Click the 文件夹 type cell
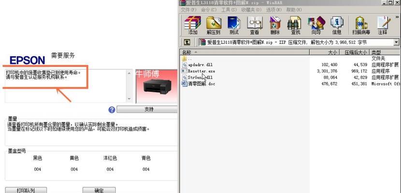 pyautogui.click(x=378, y=58)
